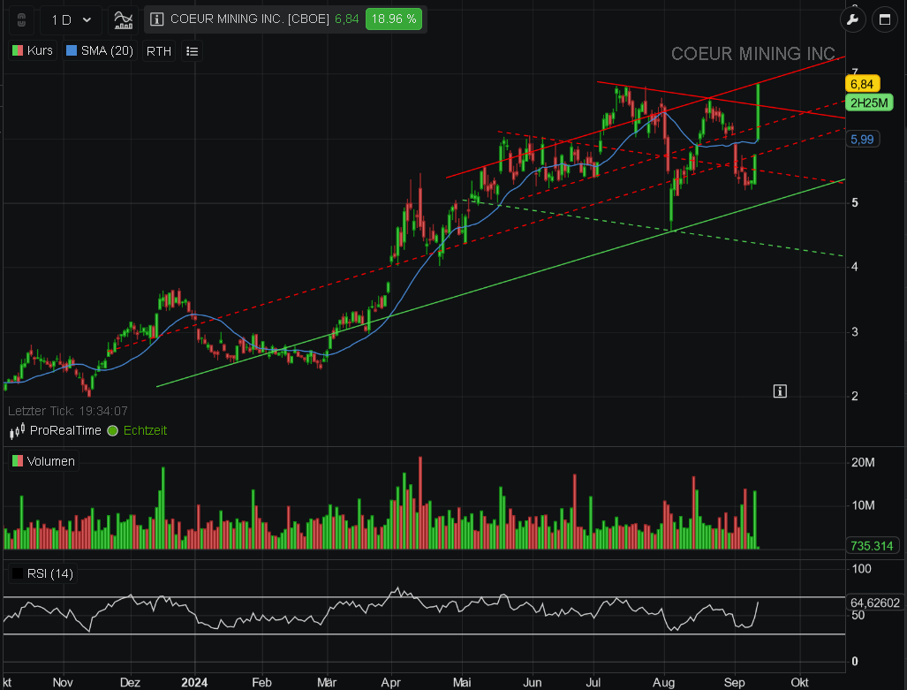Open the Kurs price settings label

pyautogui.click(x=40, y=51)
